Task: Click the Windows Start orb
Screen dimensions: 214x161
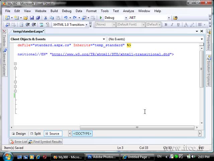Action: (x=8, y=157)
